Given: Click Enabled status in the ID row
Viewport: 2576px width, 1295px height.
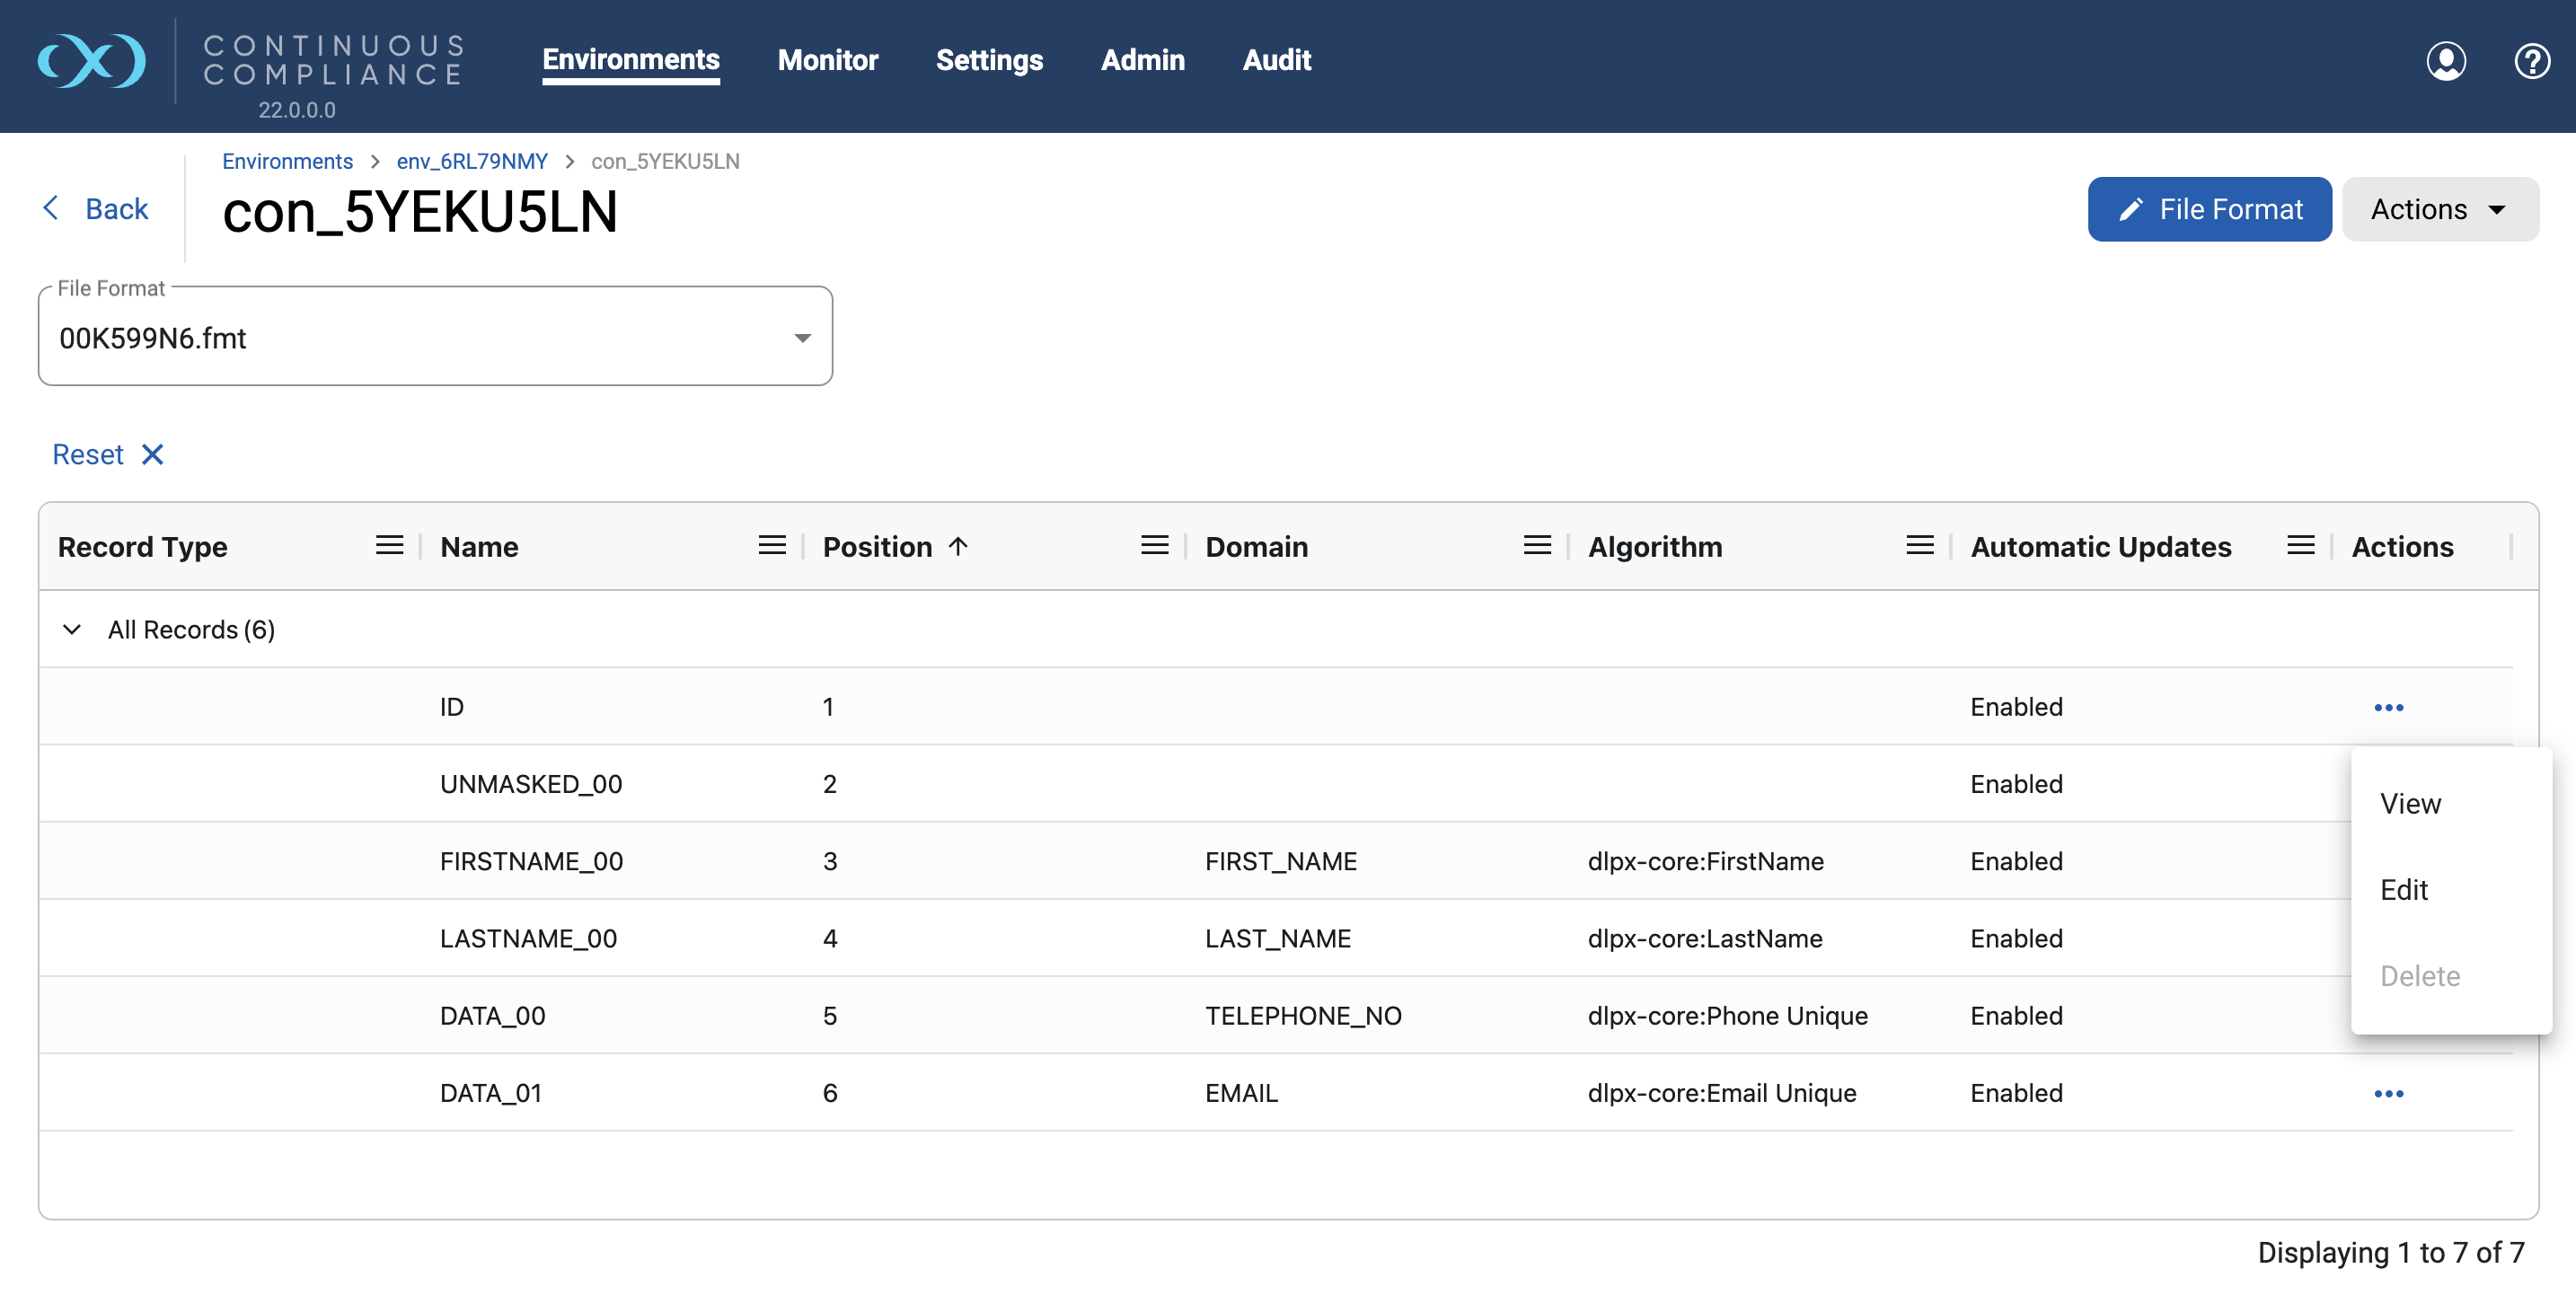Looking at the screenshot, I should click(2016, 707).
